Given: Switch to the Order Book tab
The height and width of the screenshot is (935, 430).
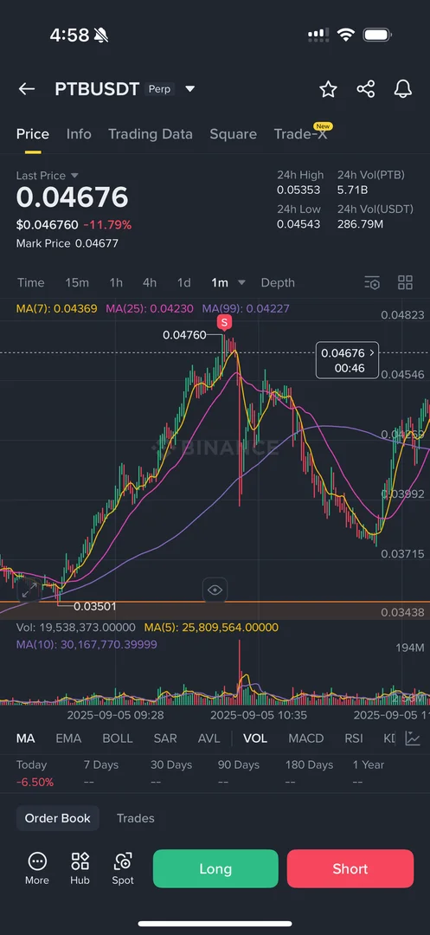Looking at the screenshot, I should [58, 818].
